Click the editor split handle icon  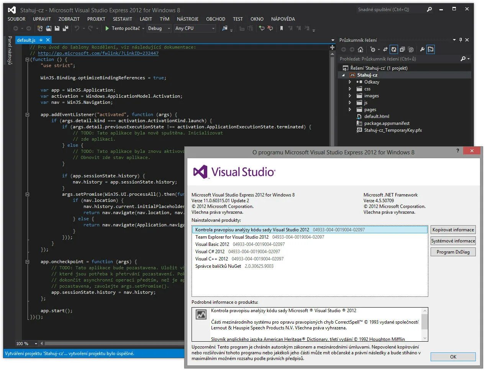coord(332,47)
